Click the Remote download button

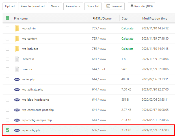(33, 7)
